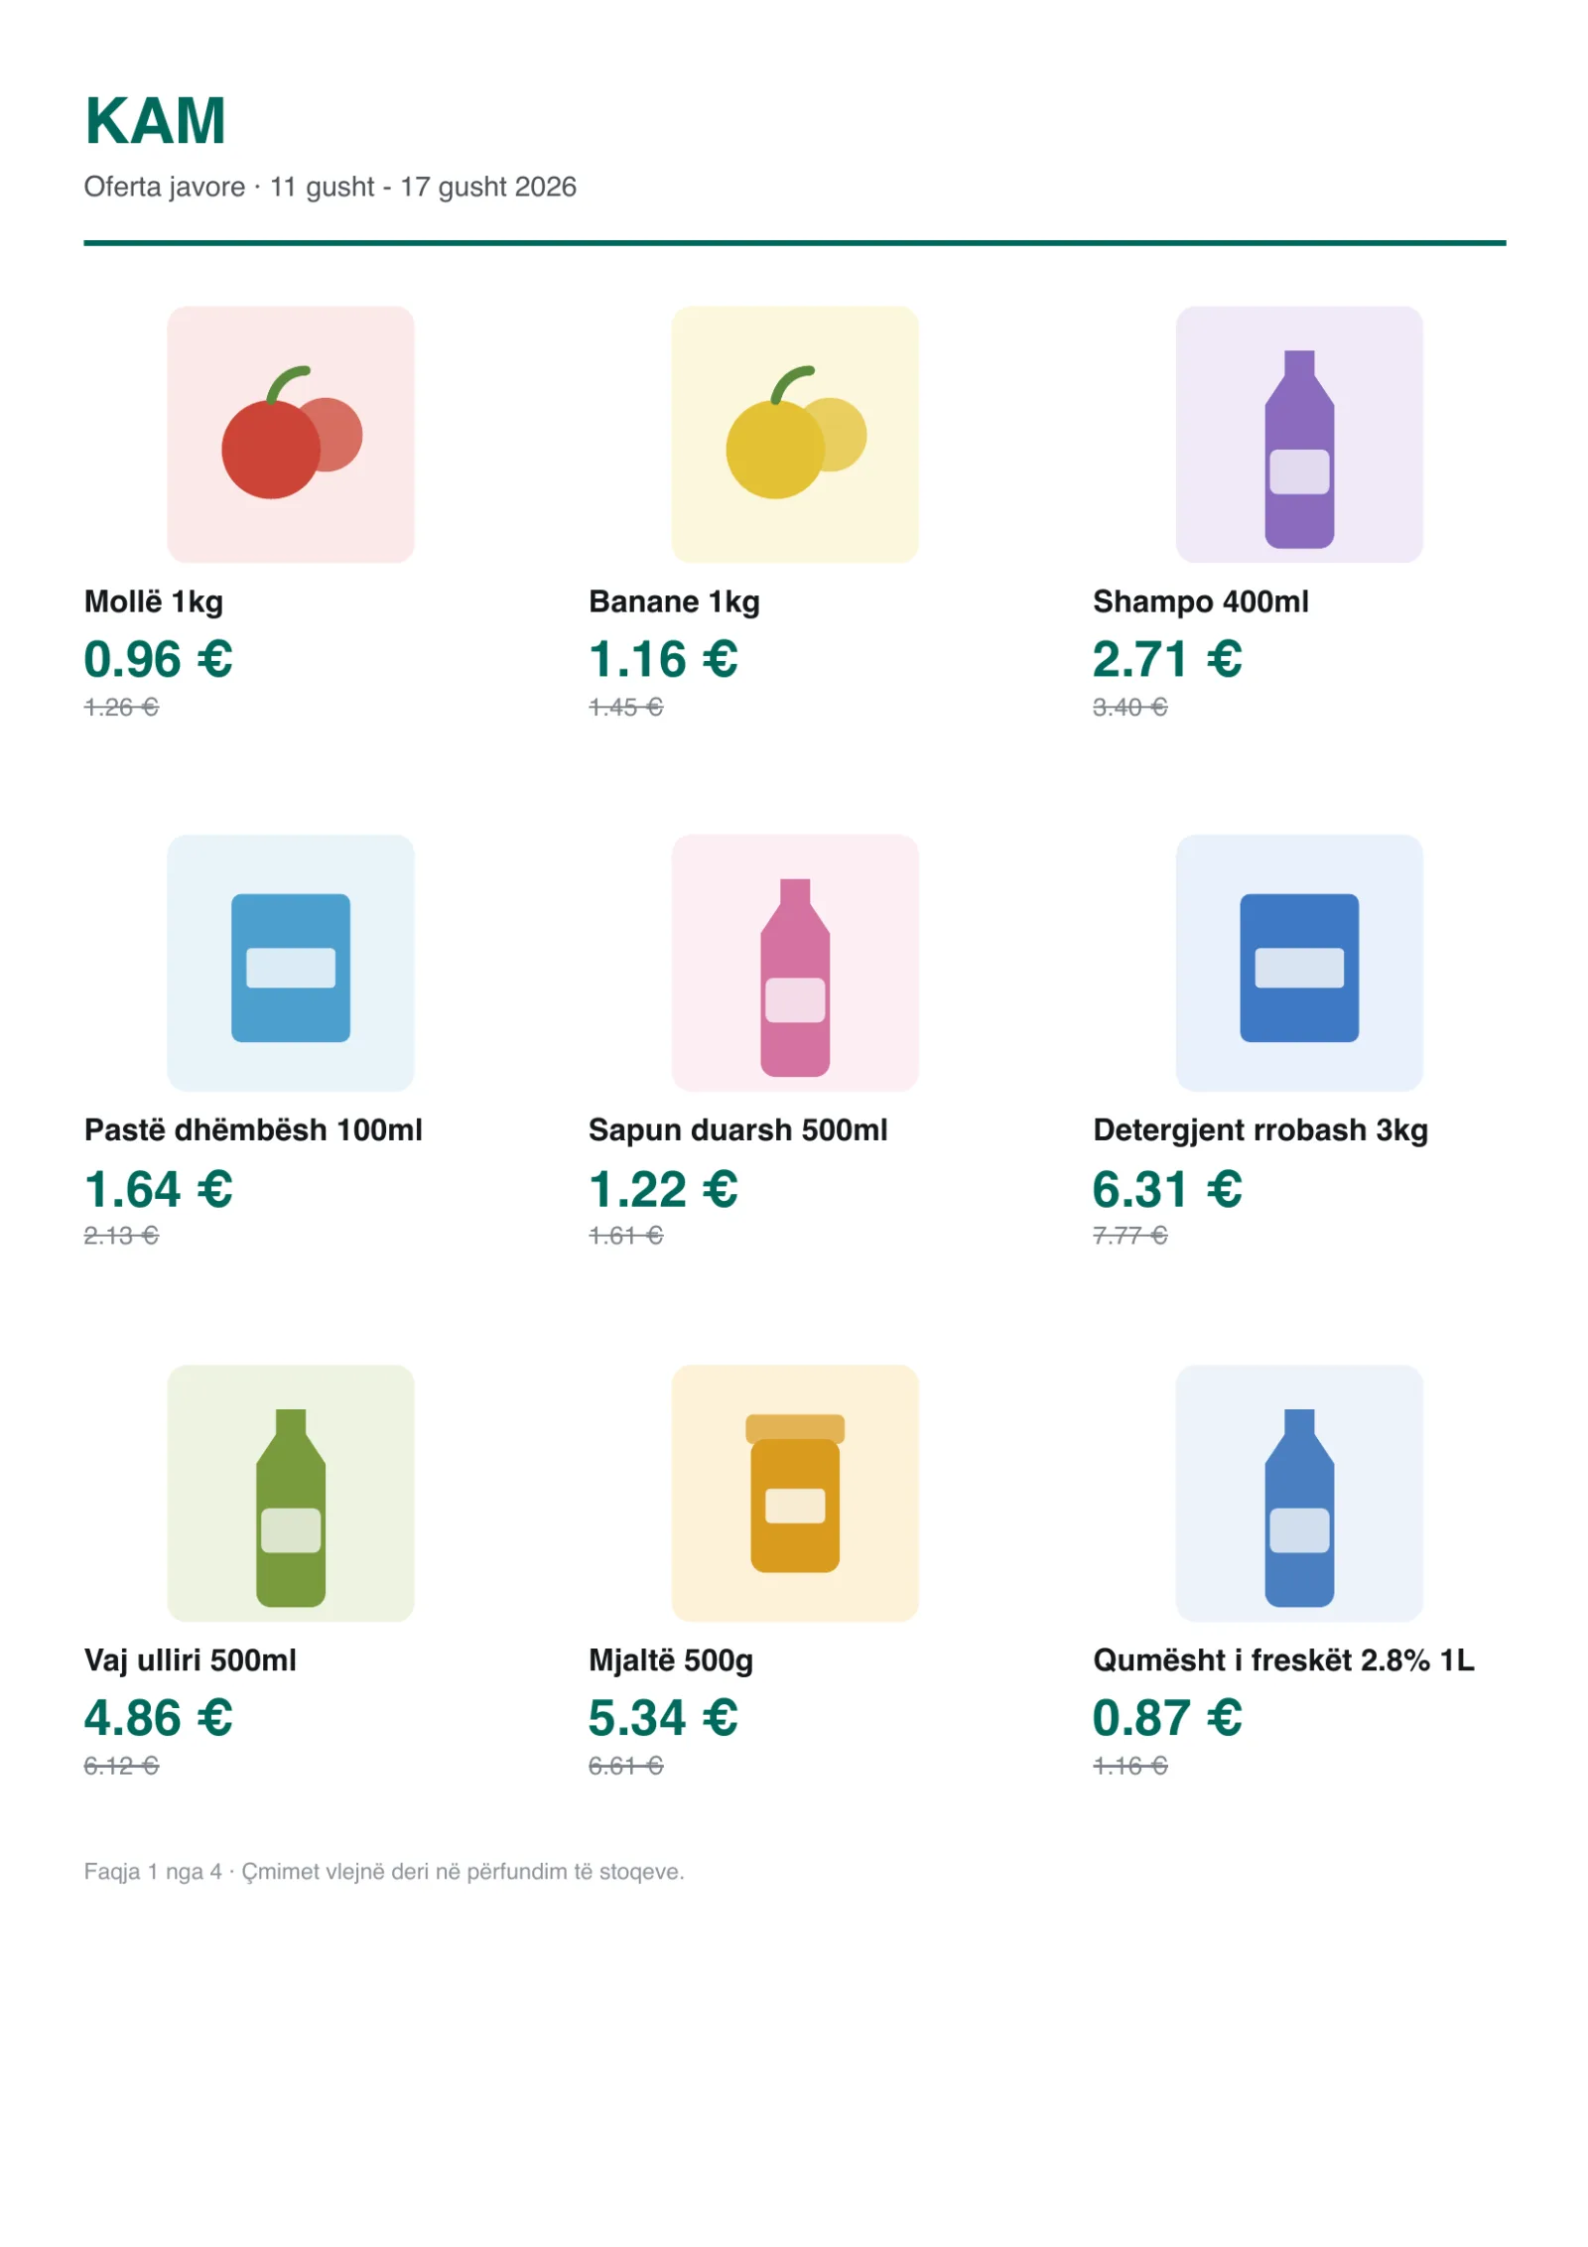Click the 0.87 € milk price
Image resolution: width=1588 pixels, height=2247 pixels.
(1167, 1718)
